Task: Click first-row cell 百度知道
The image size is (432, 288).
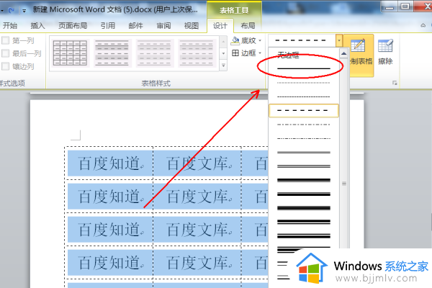Action: [x=109, y=163]
